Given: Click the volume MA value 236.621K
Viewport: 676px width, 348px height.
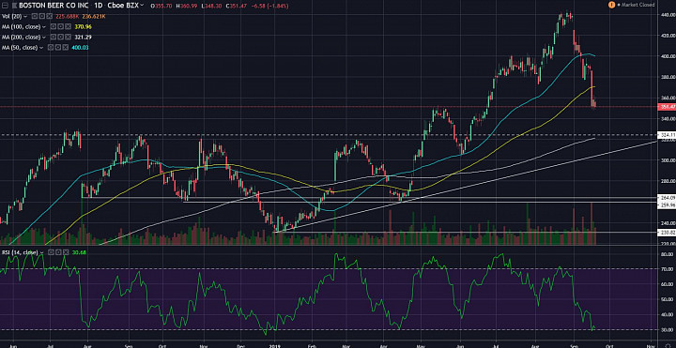Looking at the screenshot, I should (94, 16).
